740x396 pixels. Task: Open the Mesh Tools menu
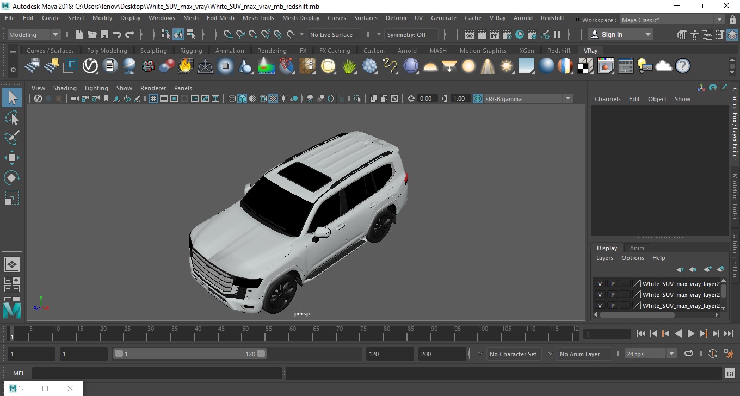258,18
